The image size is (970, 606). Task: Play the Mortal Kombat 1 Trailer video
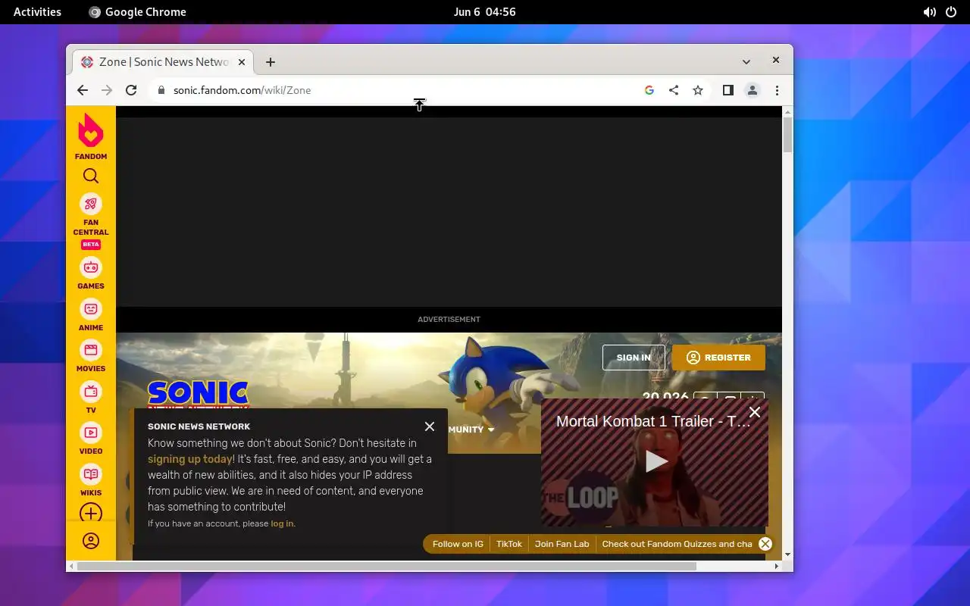pos(656,461)
